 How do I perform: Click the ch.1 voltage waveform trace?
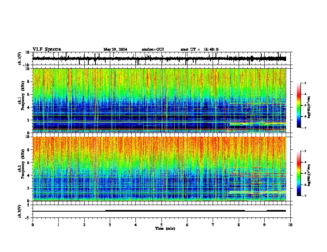coord(159,58)
